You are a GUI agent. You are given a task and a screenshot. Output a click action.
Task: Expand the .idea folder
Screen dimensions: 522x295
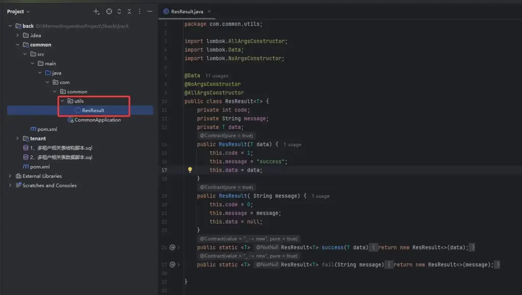18,35
